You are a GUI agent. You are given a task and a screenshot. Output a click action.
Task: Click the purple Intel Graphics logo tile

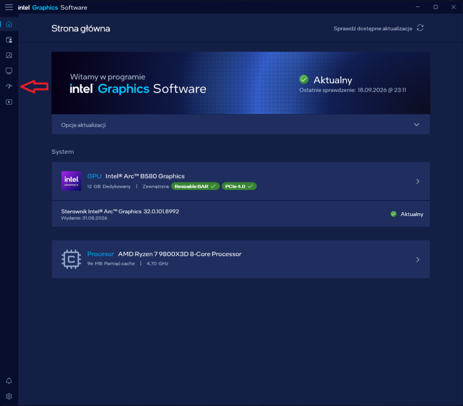[71, 181]
